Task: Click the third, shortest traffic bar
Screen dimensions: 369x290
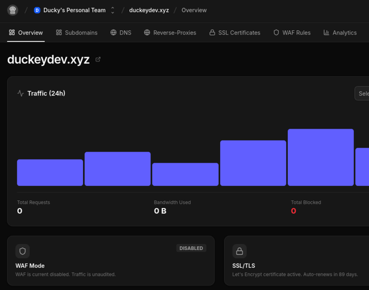Action: pyautogui.click(x=186, y=174)
